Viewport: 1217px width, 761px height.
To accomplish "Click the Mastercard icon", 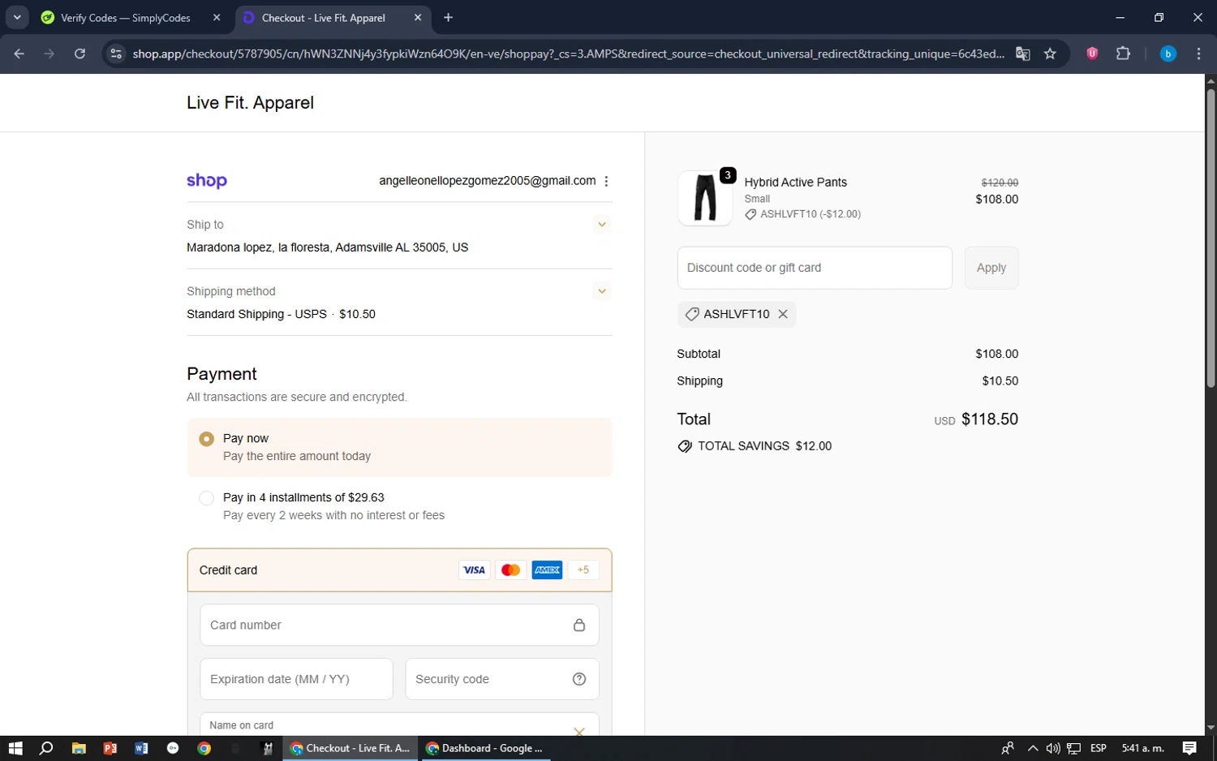I will coord(510,570).
